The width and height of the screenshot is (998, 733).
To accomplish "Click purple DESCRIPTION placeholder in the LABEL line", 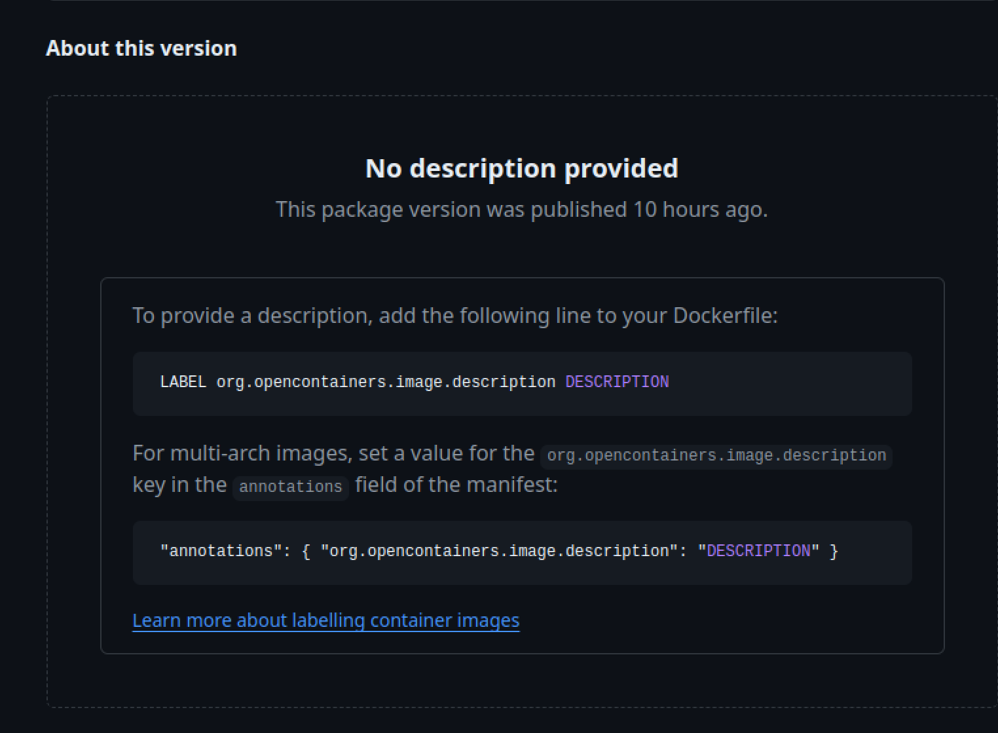I will 617,382.
